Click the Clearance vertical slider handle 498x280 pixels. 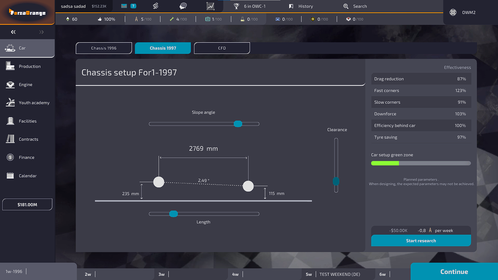click(x=336, y=181)
